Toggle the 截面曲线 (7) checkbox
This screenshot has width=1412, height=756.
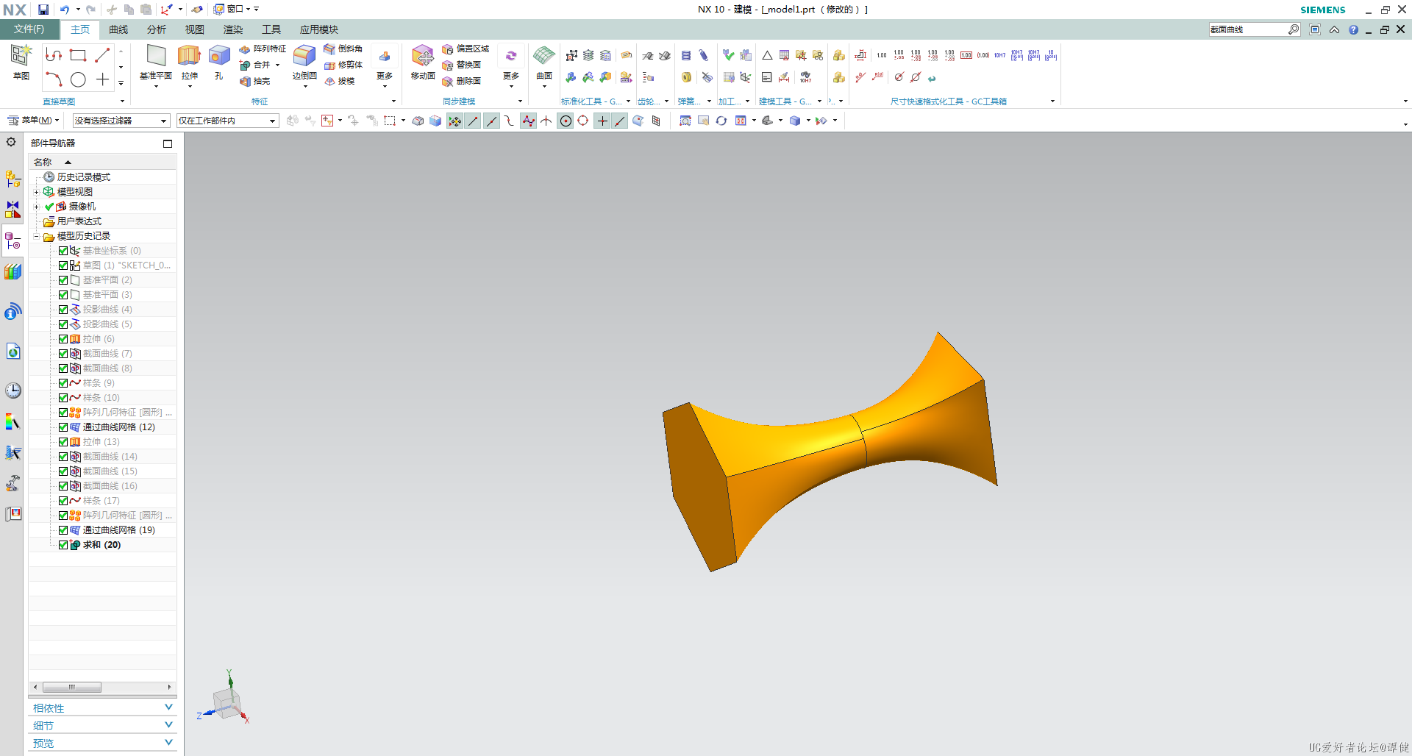point(63,354)
